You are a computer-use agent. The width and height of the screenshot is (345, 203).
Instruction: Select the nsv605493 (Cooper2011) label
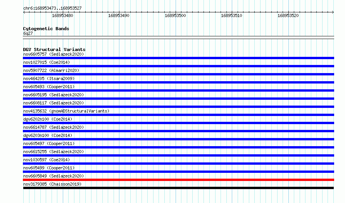pos(49,87)
